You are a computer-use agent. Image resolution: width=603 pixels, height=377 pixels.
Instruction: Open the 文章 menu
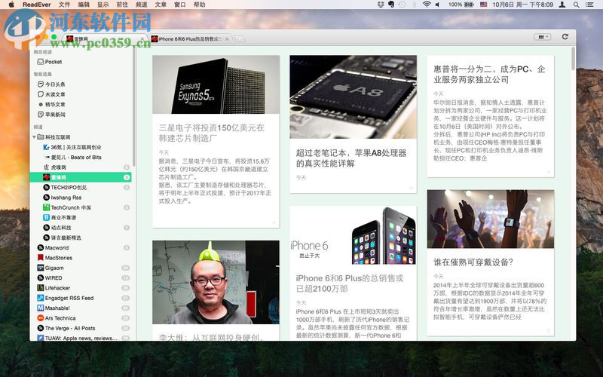[161, 5]
